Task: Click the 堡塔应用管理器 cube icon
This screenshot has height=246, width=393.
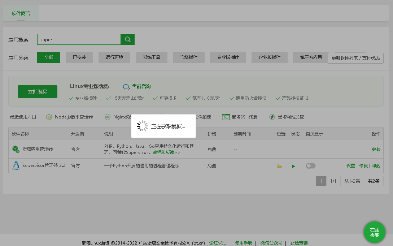Action: 16,149
